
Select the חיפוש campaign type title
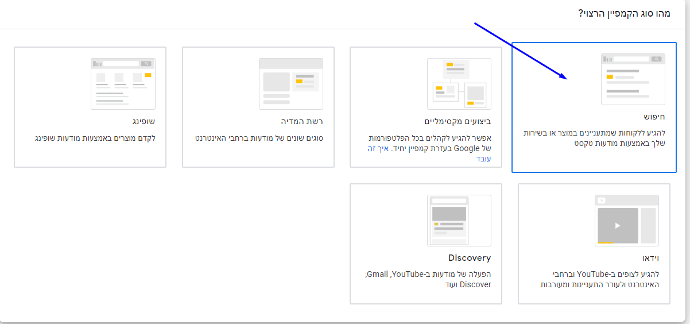point(654,117)
